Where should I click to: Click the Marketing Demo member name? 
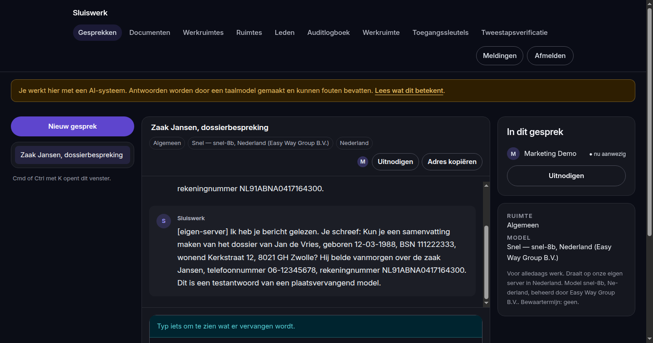(550, 154)
